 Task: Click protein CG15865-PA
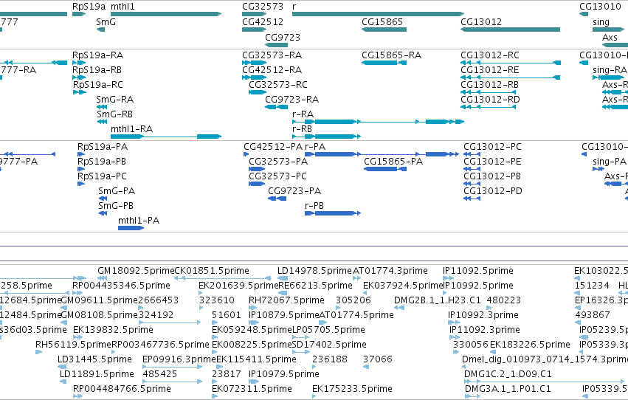click(385, 169)
